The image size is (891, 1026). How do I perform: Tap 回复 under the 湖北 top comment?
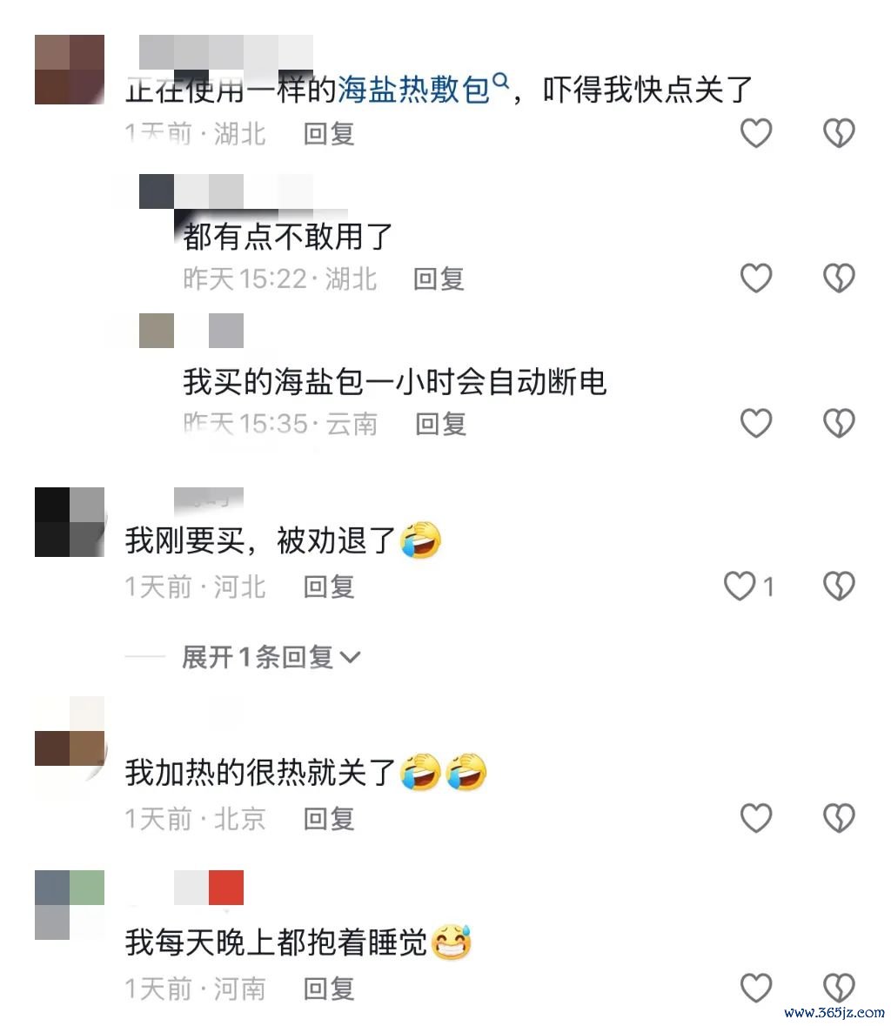click(x=329, y=134)
